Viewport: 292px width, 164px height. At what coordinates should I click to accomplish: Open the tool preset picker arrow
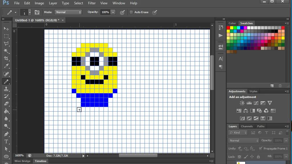coord(15,12)
